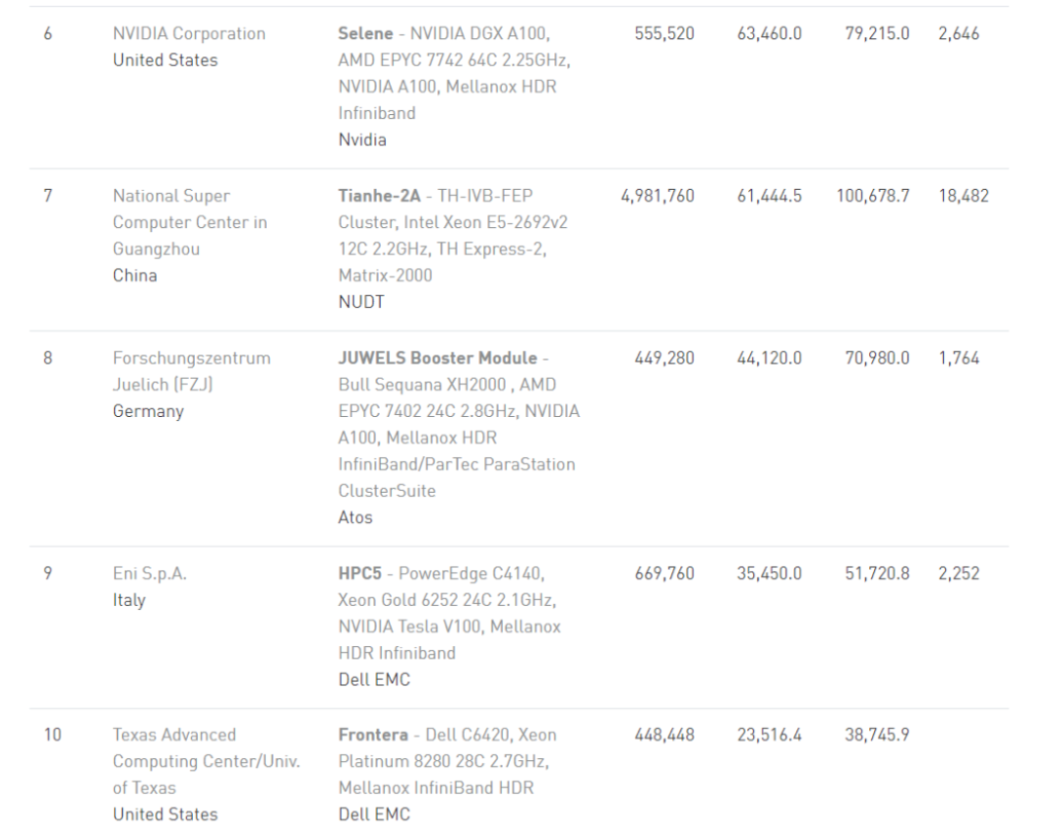The width and height of the screenshot is (1063, 835).
Task: Open JUWELS Booster Module details
Action: [437, 358]
